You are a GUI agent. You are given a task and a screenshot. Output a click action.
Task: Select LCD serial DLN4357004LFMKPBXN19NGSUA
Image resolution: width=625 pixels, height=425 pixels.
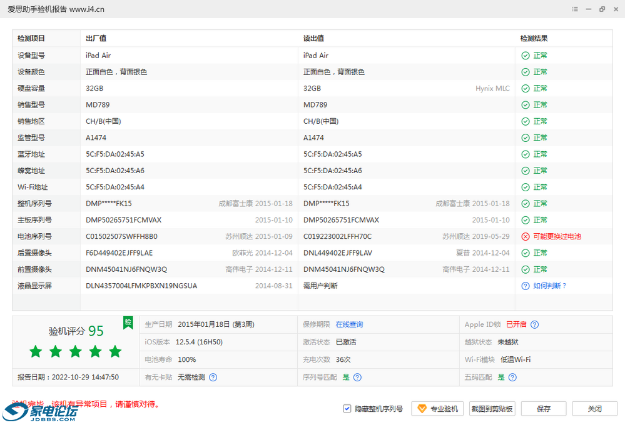coord(141,286)
